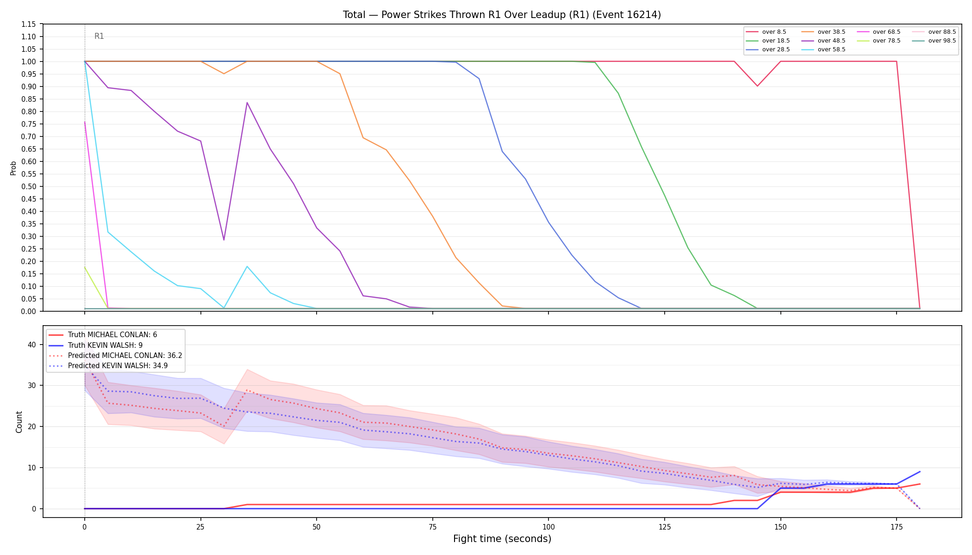The image size is (972, 555).
Task: Click the top chart y-tick '1.00'
Action: (29, 62)
